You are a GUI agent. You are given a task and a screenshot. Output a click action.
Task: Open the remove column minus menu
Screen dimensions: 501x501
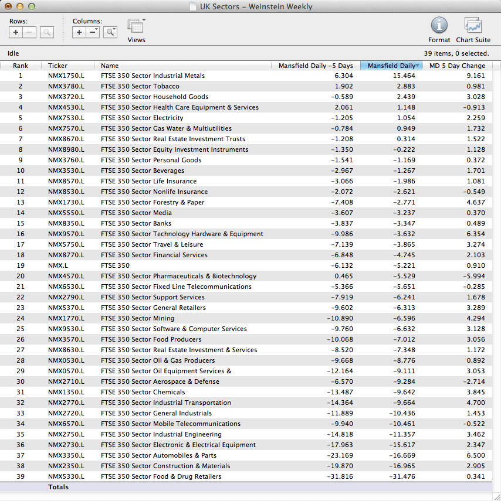[93, 33]
